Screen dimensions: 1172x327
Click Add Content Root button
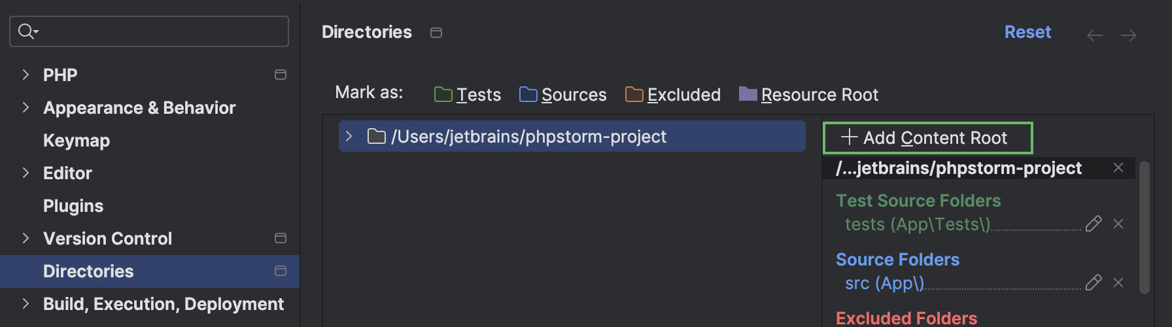927,138
